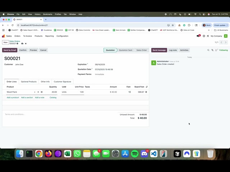Attach files with the paperclip icon
Screen dimensions: 230x172
(x=212, y=50)
